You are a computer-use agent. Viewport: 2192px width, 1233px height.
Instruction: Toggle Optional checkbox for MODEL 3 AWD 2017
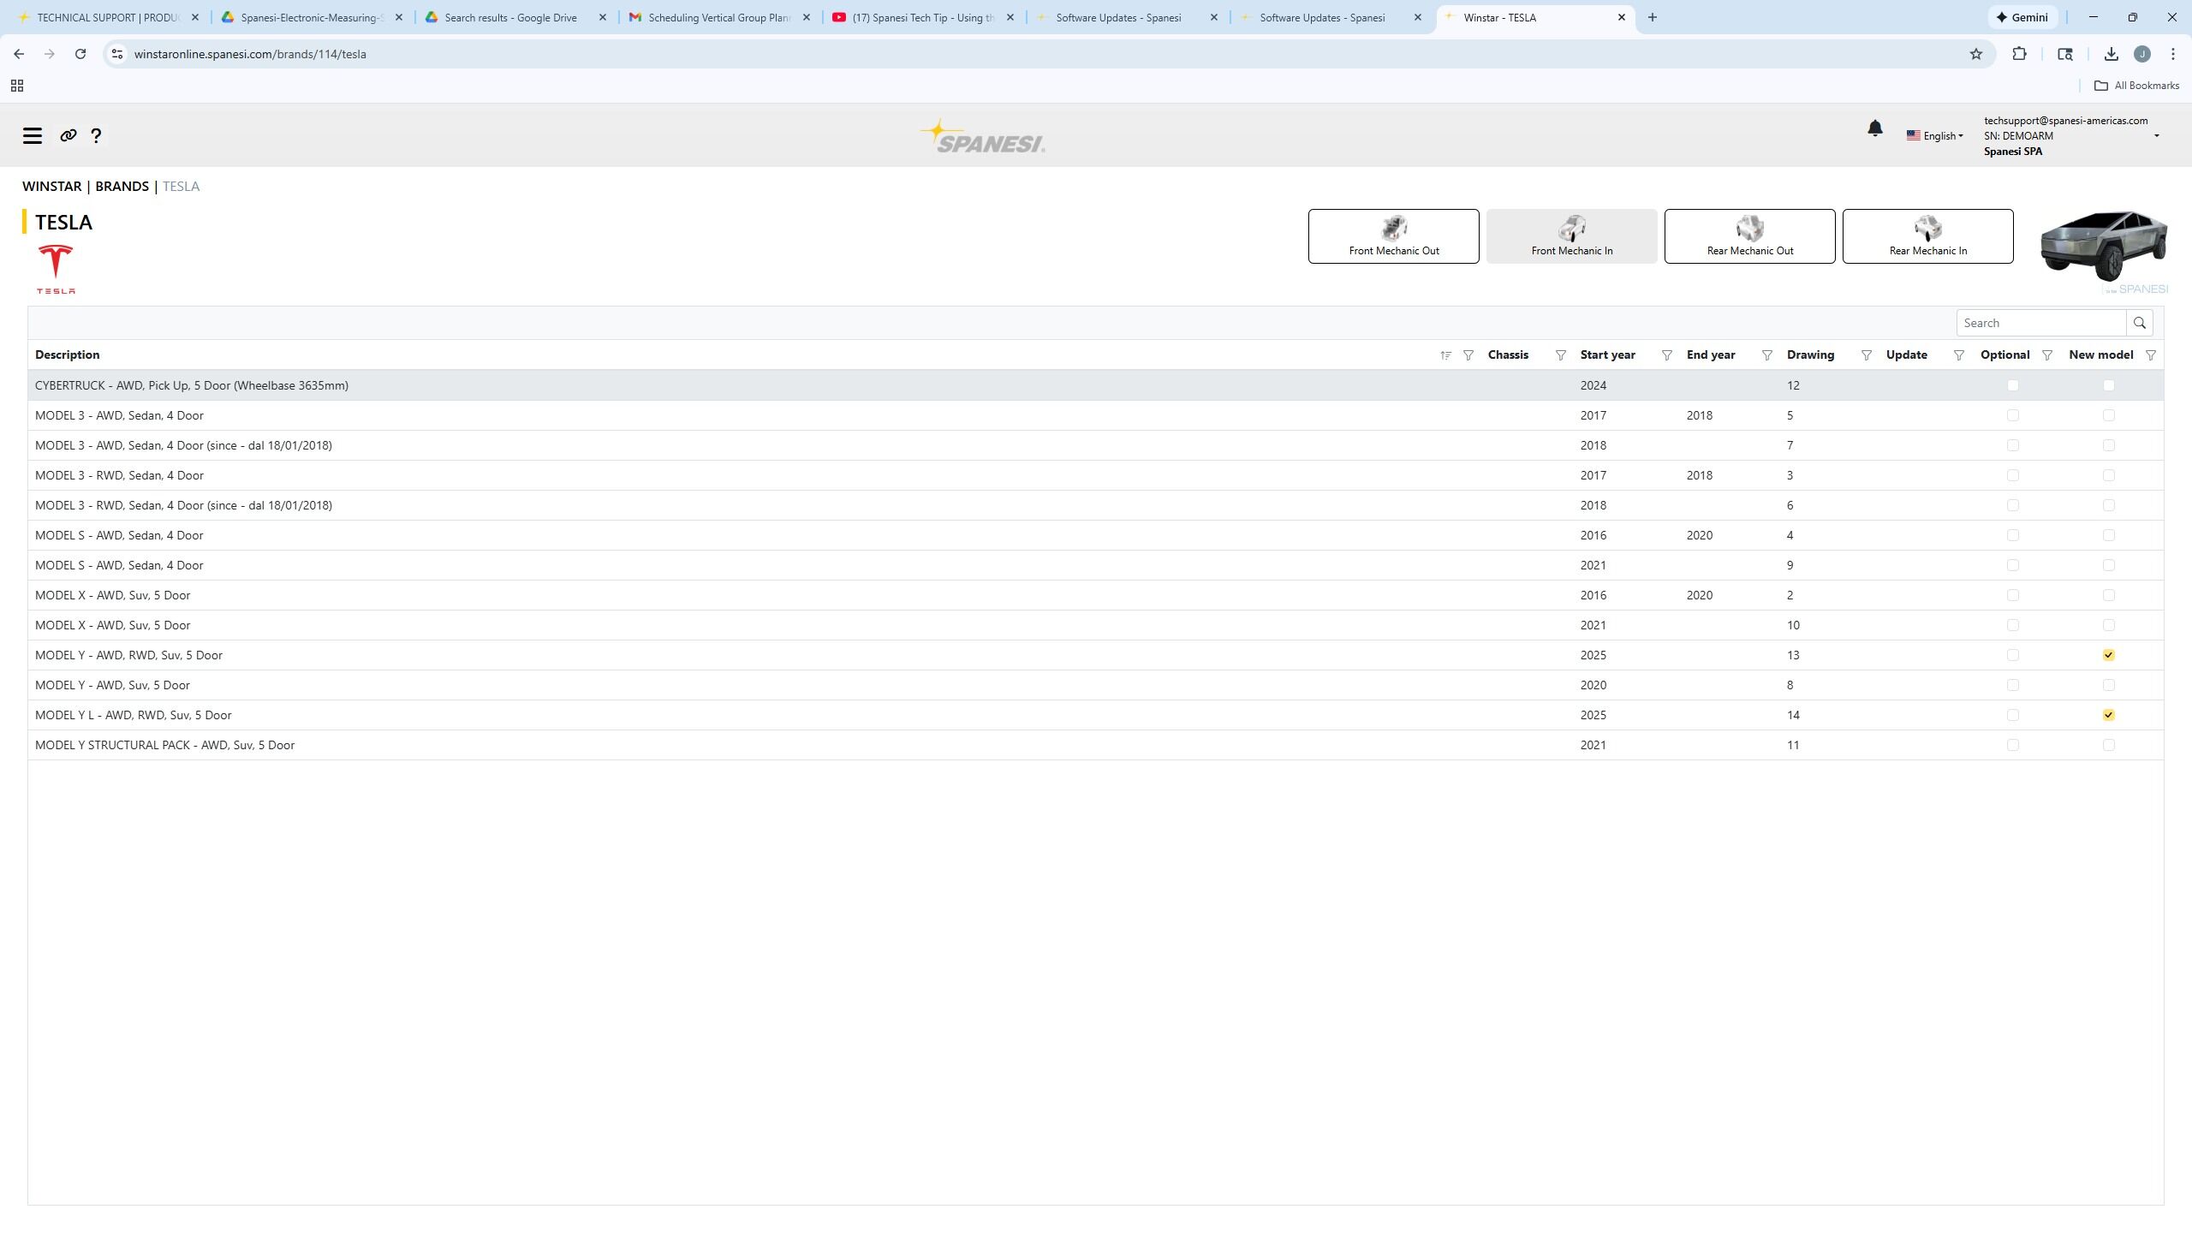pos(2012,415)
